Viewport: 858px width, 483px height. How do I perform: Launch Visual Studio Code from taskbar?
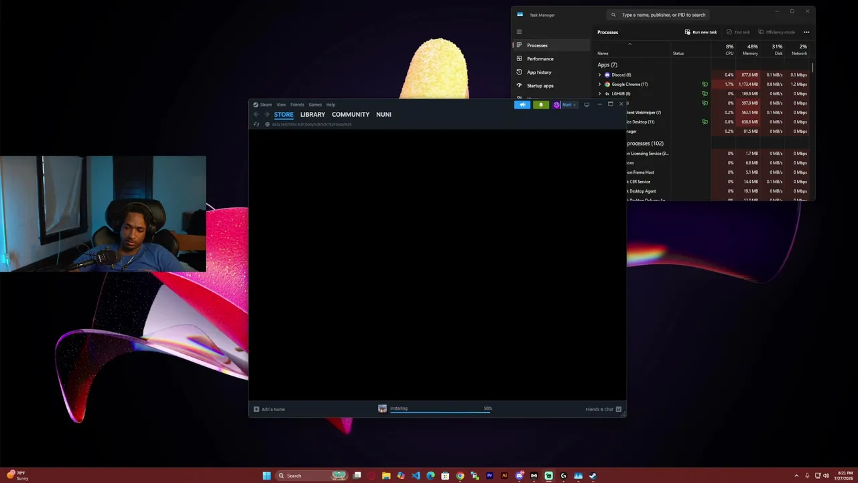click(416, 476)
